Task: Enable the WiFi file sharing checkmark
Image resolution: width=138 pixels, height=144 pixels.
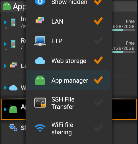Action: (98, 128)
